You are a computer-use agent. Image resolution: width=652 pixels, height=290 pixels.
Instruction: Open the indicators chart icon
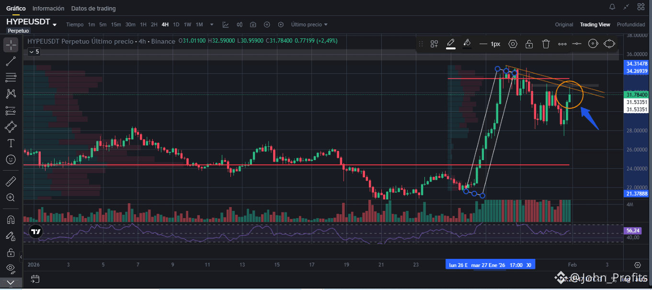pyautogui.click(x=226, y=24)
